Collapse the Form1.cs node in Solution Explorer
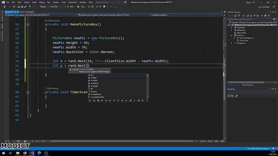This screenshot has height=156, width=278. (232, 36)
